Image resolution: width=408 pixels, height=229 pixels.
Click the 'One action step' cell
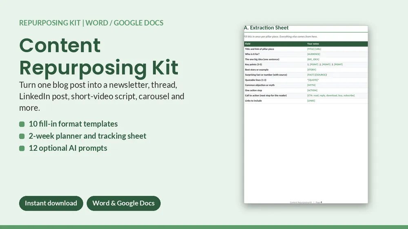tap(253, 90)
